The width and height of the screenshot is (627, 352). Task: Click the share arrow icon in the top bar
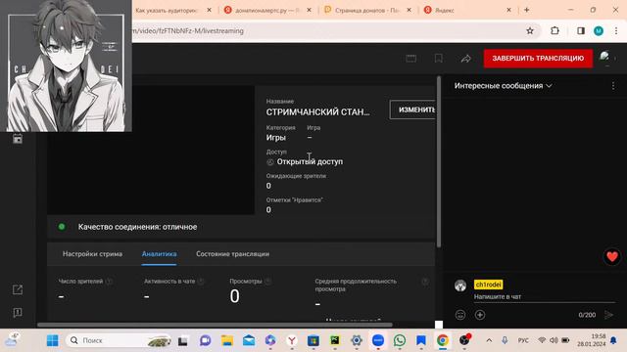point(466,59)
